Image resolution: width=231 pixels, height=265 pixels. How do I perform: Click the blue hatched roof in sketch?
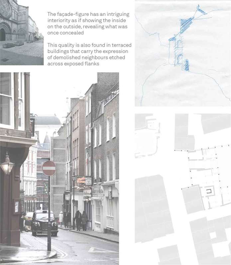[x=186, y=25]
